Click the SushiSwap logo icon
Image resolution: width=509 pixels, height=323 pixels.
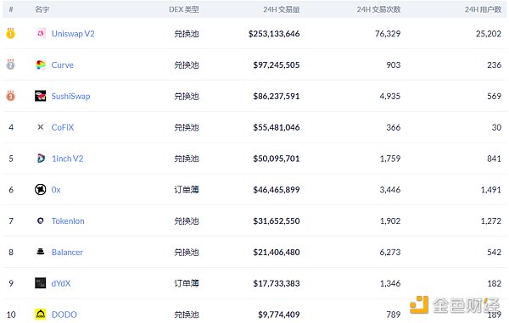[x=41, y=96]
